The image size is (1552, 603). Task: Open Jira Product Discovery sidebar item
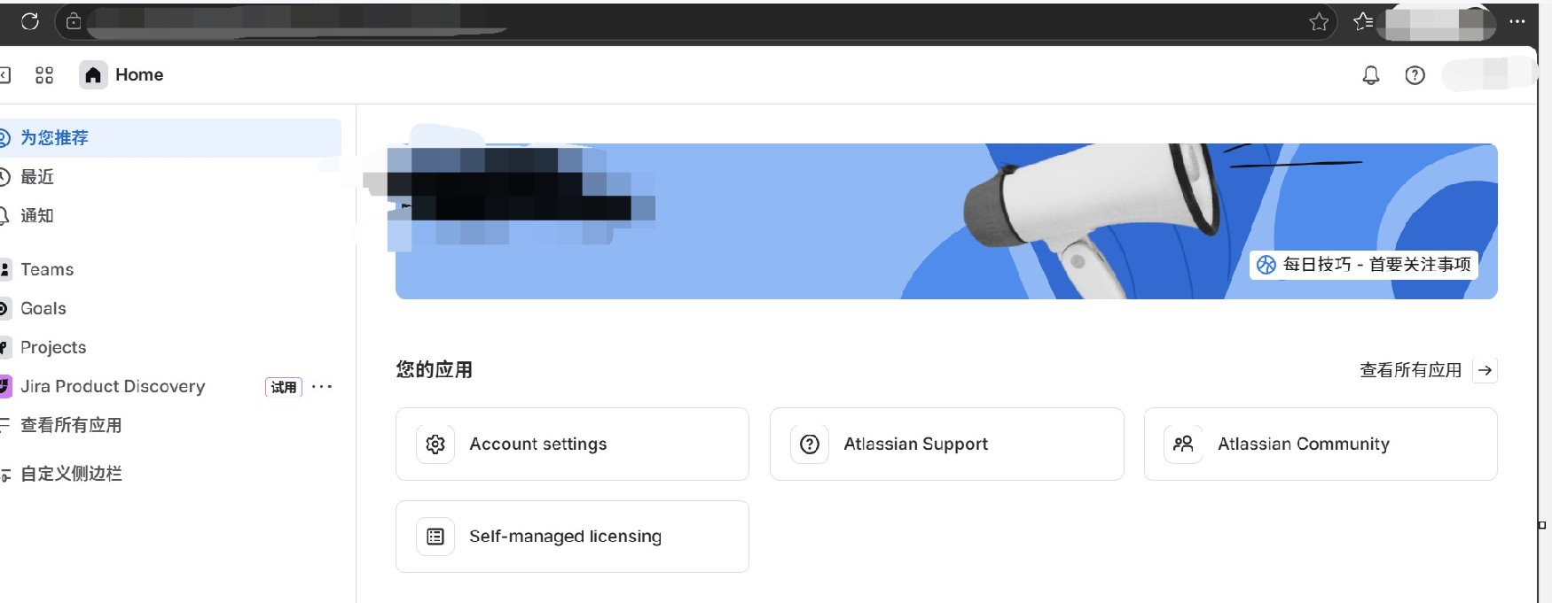click(113, 387)
